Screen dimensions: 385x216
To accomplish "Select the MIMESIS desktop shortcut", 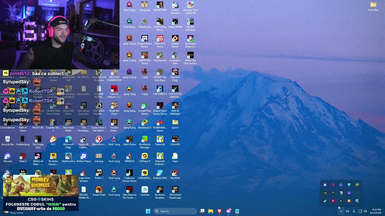I will (129, 158).
